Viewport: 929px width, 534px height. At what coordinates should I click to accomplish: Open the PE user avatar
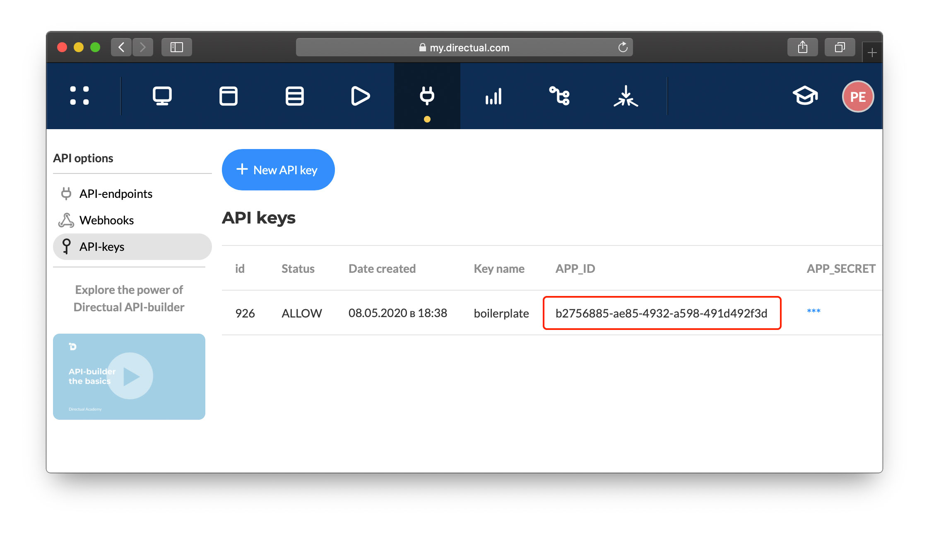click(858, 96)
